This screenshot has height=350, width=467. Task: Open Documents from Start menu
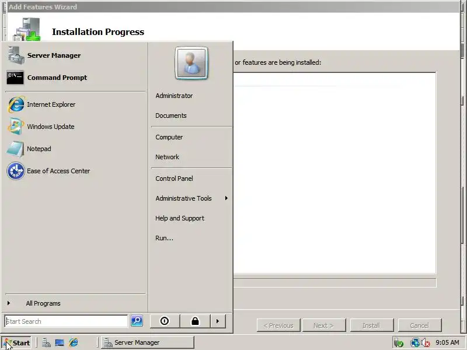pos(171,116)
